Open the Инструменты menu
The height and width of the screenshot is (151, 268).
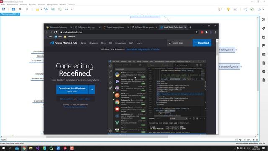(52, 5)
